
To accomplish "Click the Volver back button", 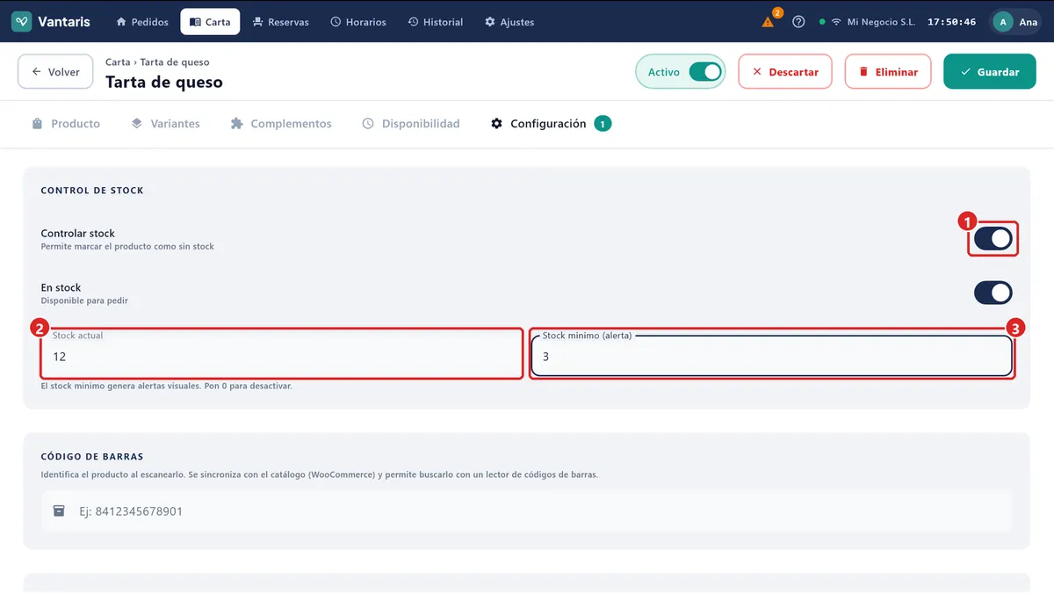I will [55, 72].
